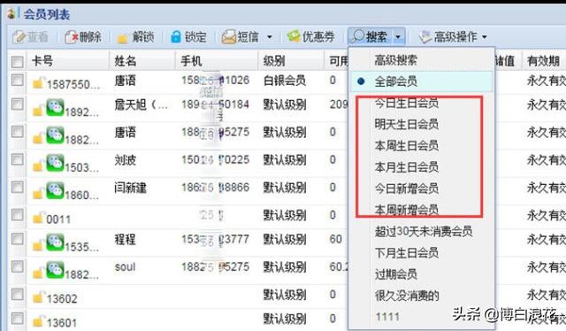This screenshot has width=566, height=331.
Task: Click the 锁定 lock button
Action: [x=188, y=37]
